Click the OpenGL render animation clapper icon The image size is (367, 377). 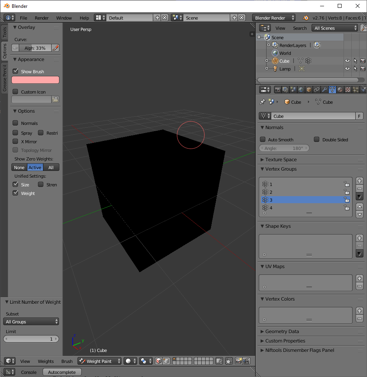point(246,361)
